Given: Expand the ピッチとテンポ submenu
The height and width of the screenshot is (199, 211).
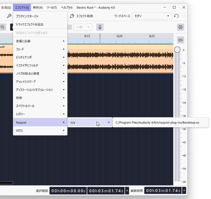Looking at the screenshot, I should point(40,57).
